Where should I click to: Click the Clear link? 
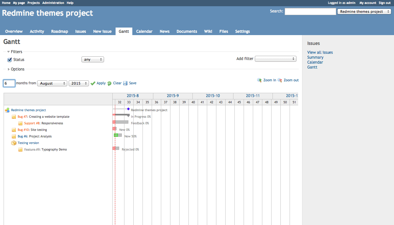click(117, 83)
